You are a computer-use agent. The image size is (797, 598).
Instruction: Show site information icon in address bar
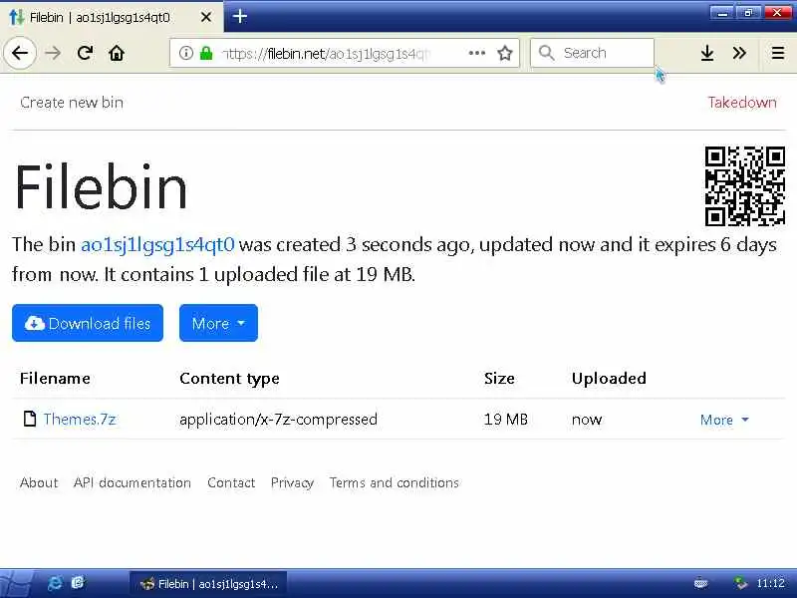186,53
